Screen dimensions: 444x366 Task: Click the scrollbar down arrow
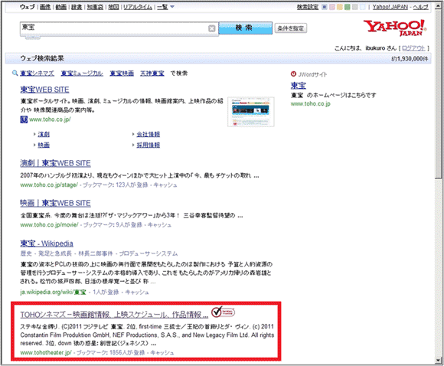pos(439,361)
